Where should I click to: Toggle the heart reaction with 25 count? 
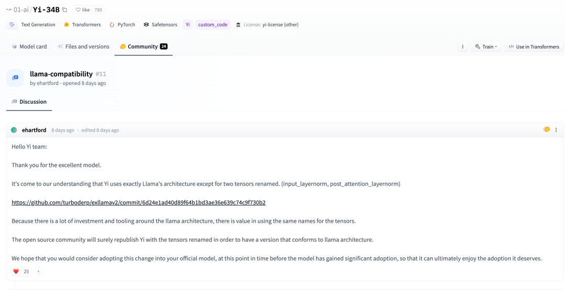(21, 271)
